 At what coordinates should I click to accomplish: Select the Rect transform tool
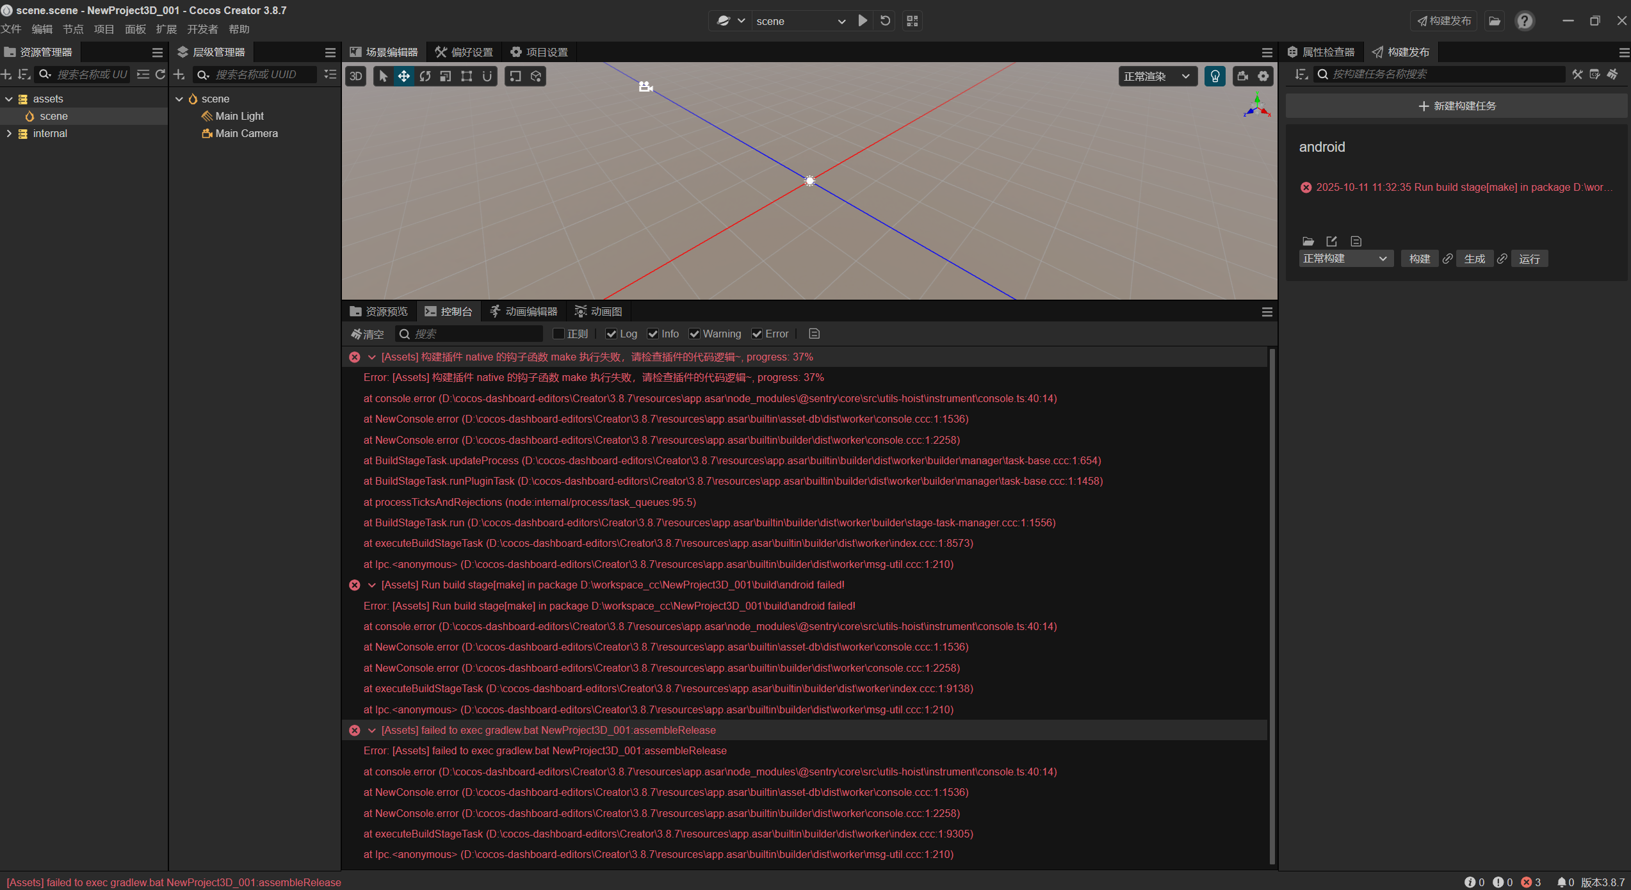click(467, 76)
